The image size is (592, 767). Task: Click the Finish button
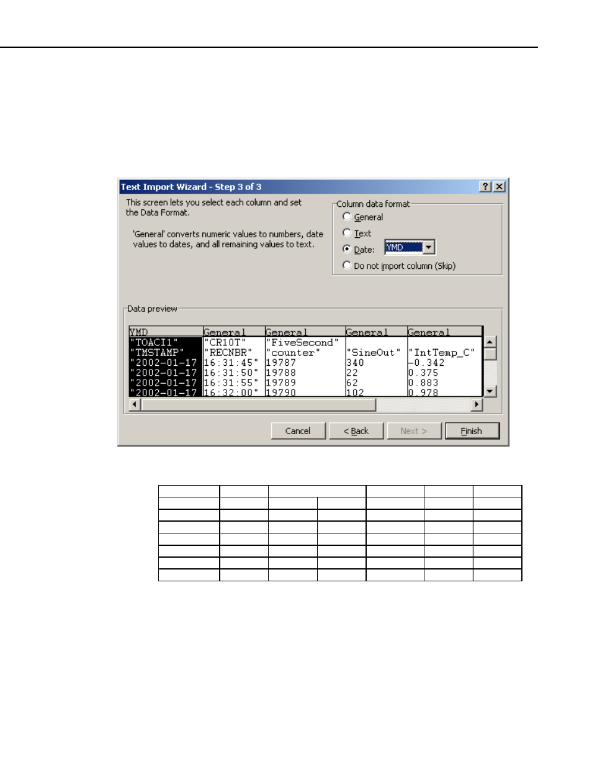pos(472,431)
